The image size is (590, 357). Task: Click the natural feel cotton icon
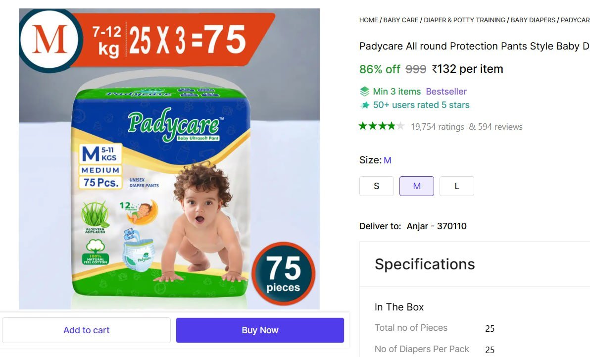pos(96,252)
